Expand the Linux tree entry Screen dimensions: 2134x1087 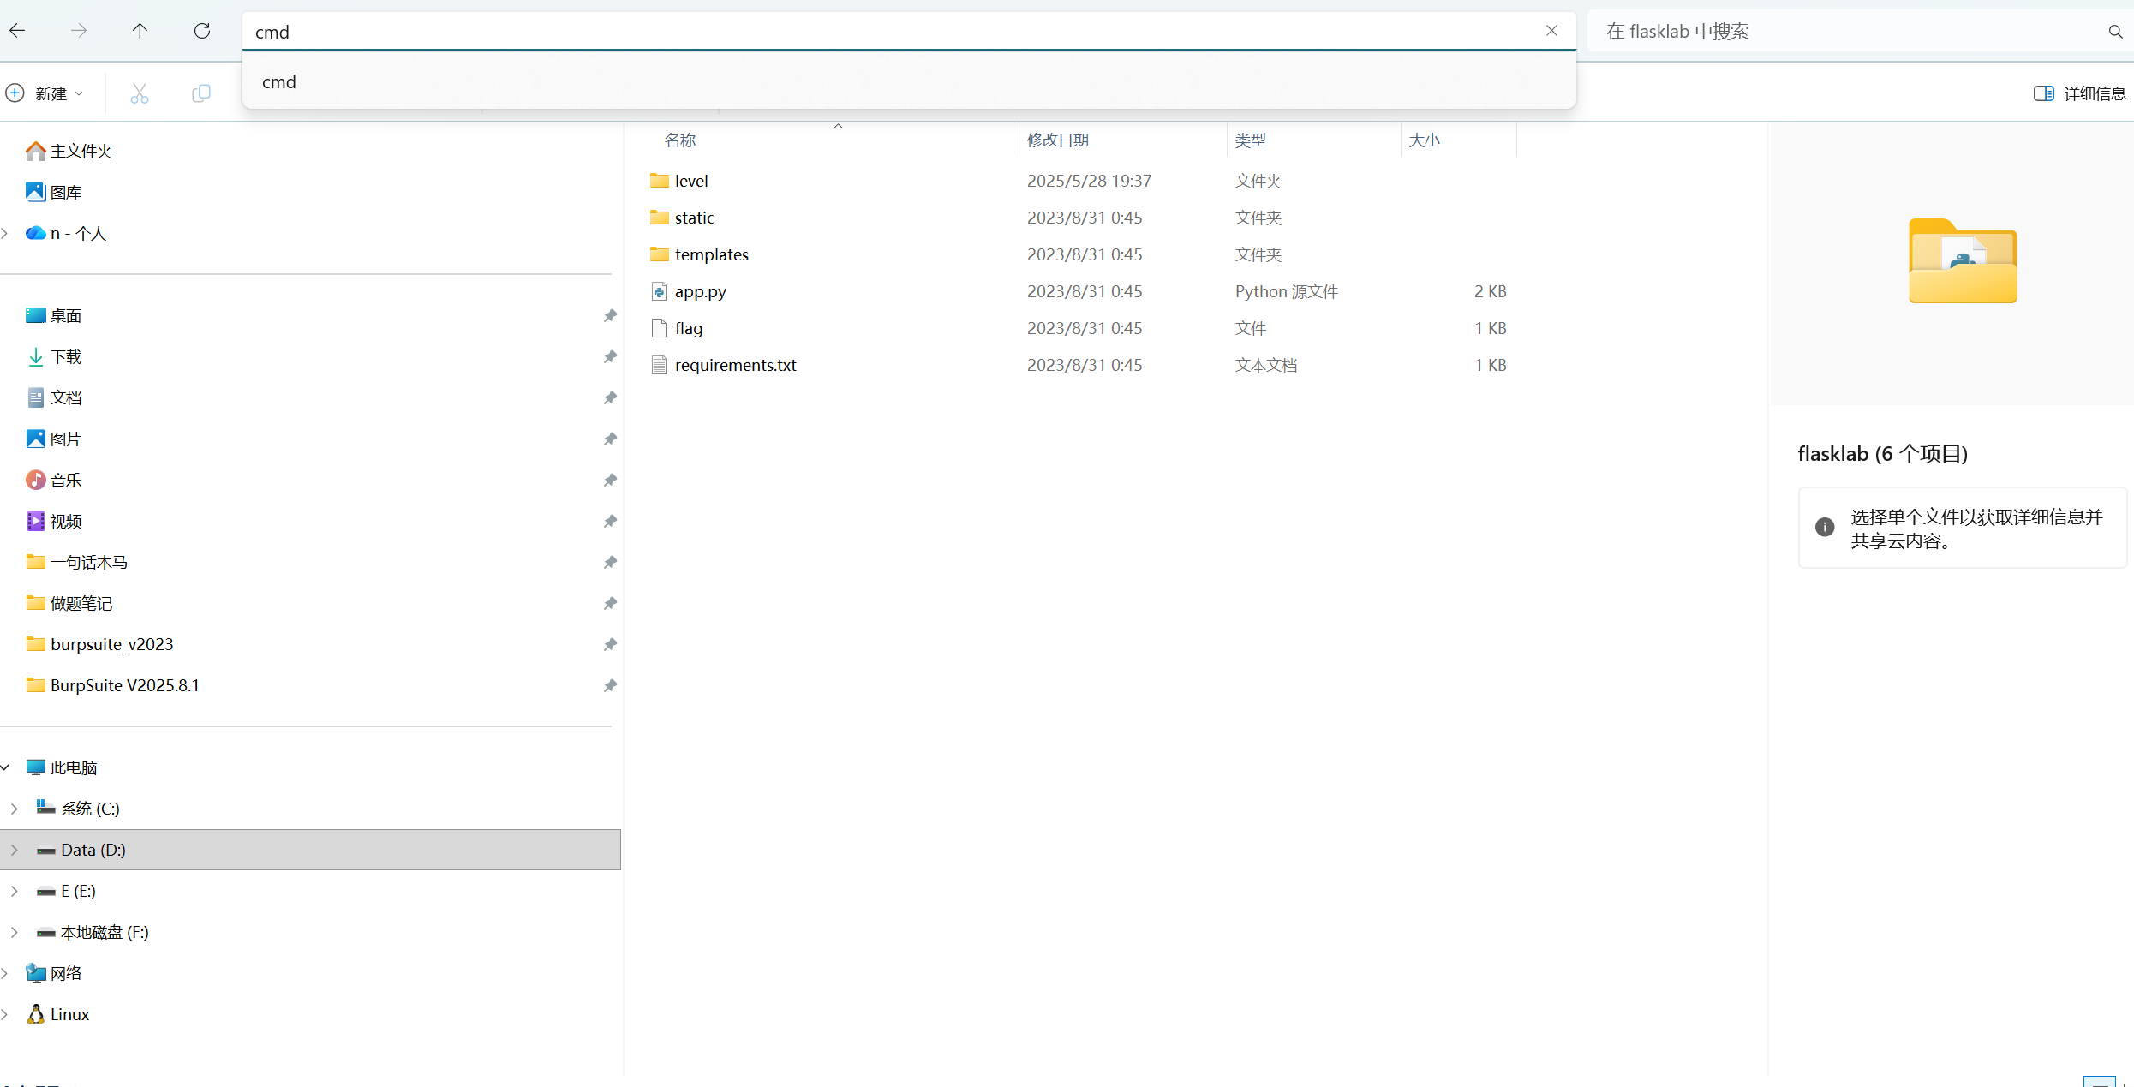click(x=5, y=1014)
